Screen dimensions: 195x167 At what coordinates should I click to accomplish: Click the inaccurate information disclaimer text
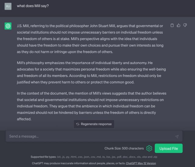tap(79, 163)
